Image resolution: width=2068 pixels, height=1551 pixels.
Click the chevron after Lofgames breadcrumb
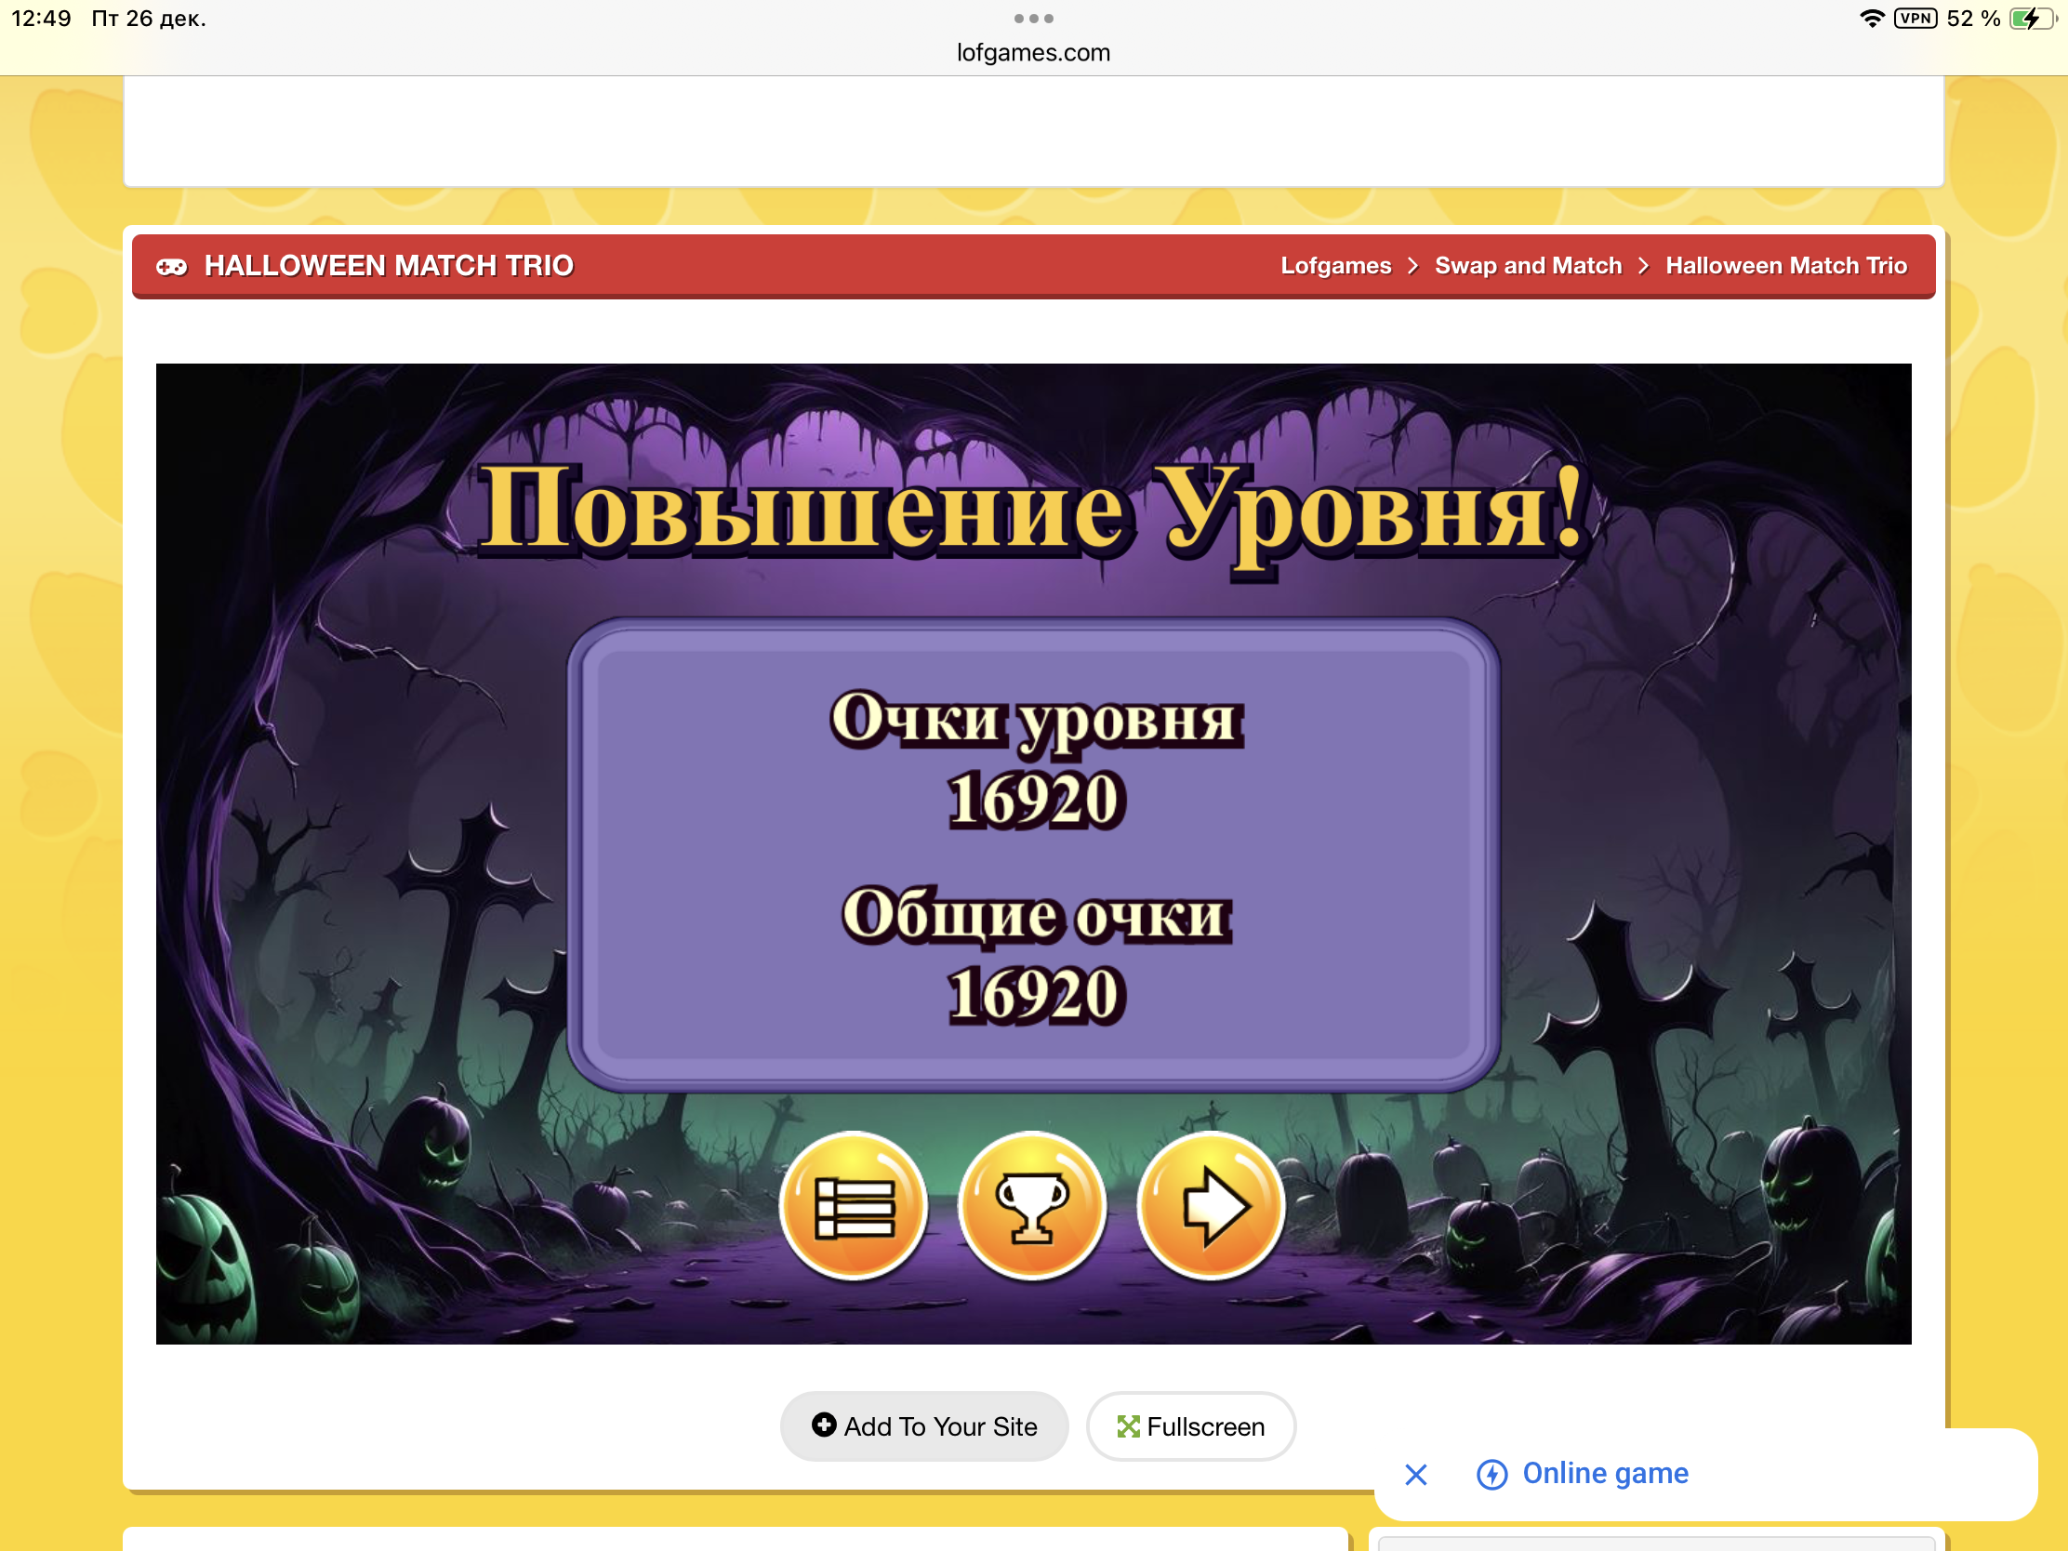pos(1412,267)
